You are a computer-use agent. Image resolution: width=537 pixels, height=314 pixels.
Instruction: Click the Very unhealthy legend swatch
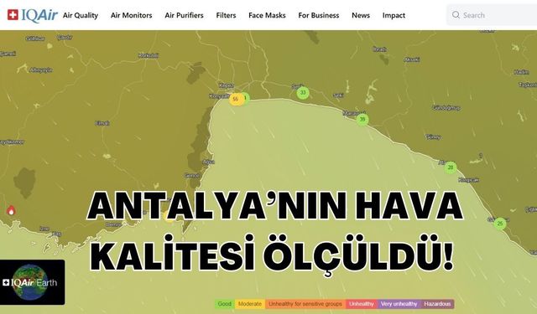click(x=399, y=304)
